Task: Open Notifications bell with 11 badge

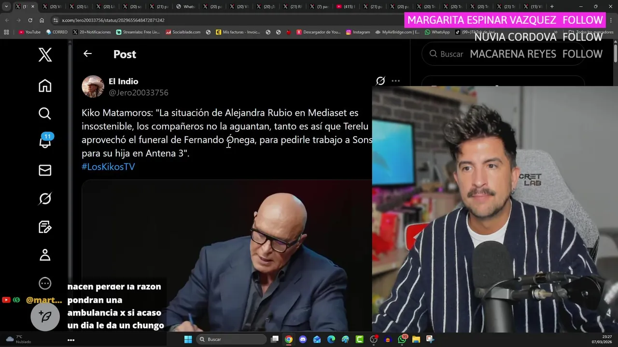Action: pyautogui.click(x=46, y=141)
